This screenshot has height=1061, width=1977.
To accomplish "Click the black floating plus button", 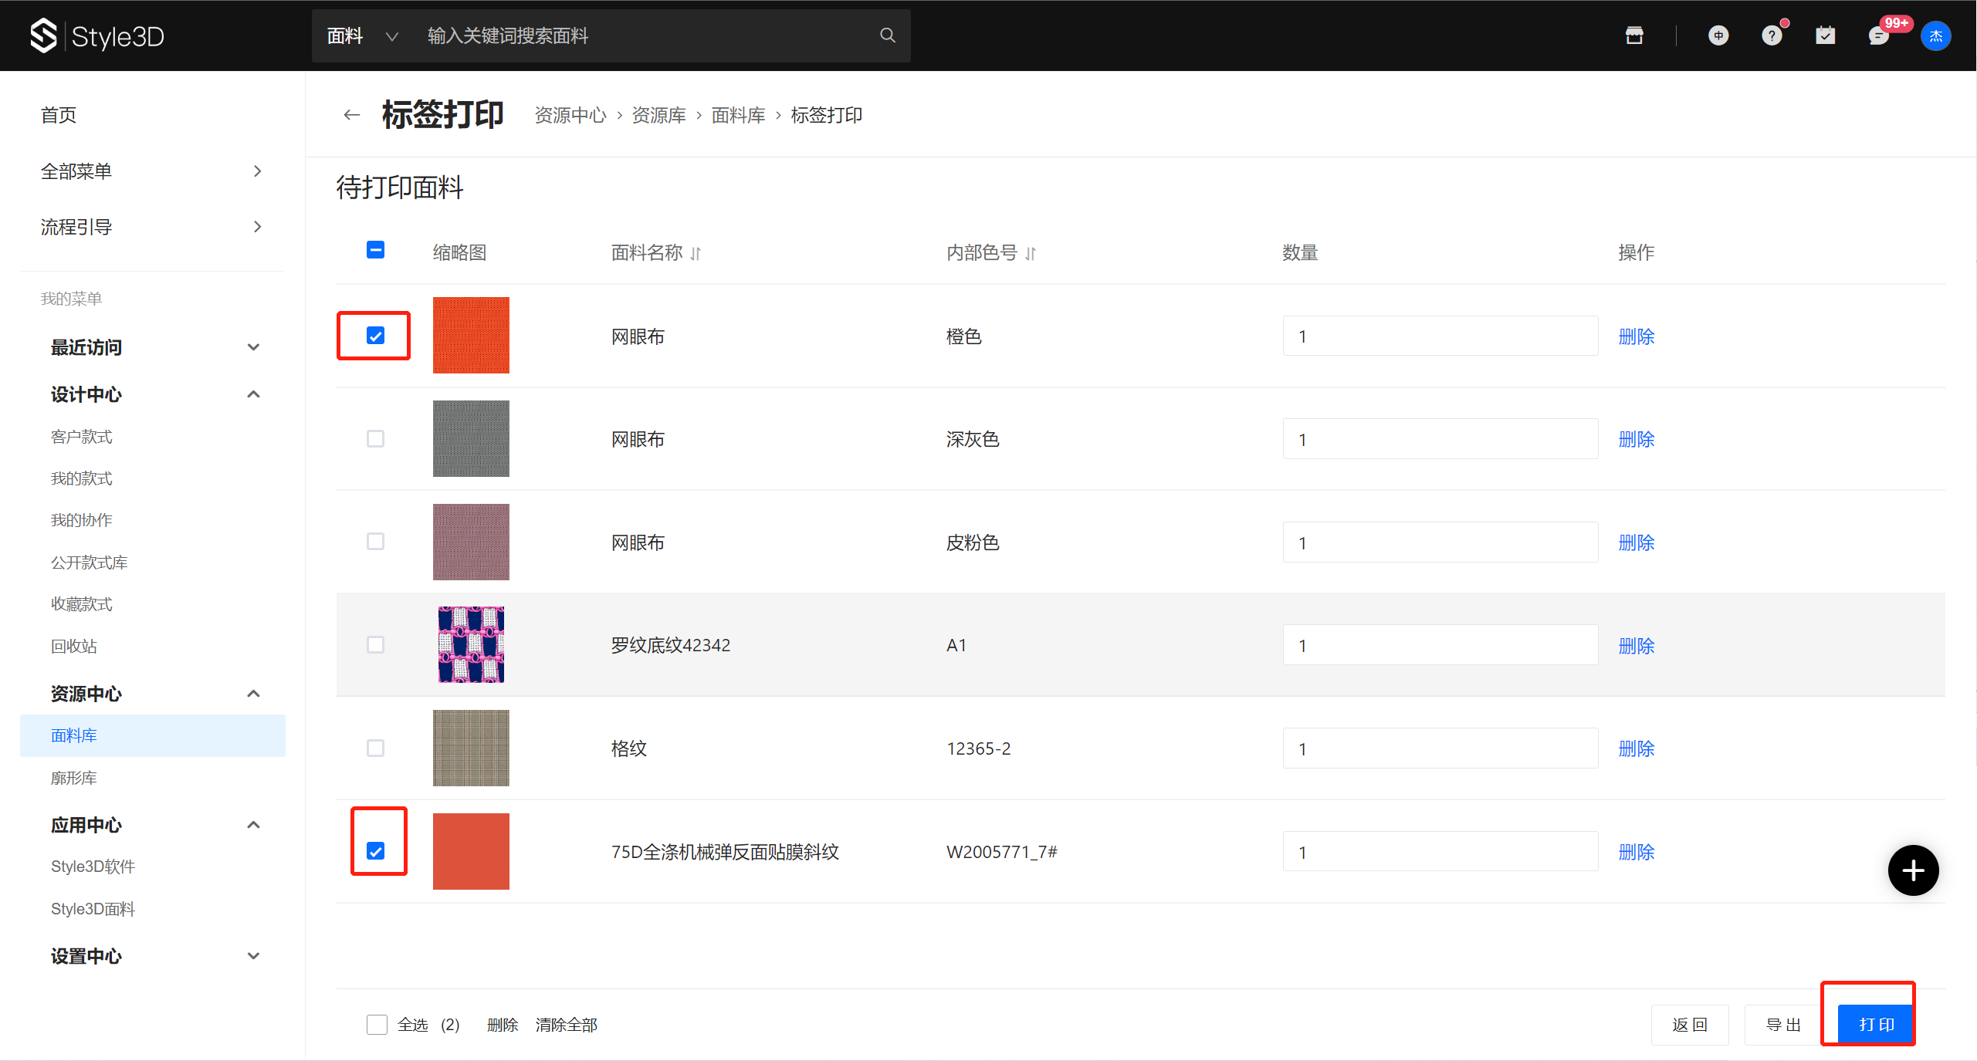I will 1912,870.
